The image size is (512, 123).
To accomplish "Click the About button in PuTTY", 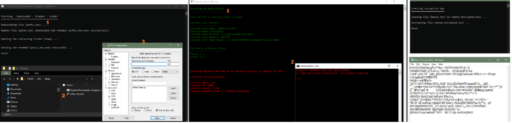I will click(111, 118).
